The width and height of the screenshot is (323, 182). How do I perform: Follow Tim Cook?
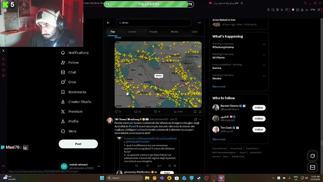pyautogui.click(x=259, y=130)
